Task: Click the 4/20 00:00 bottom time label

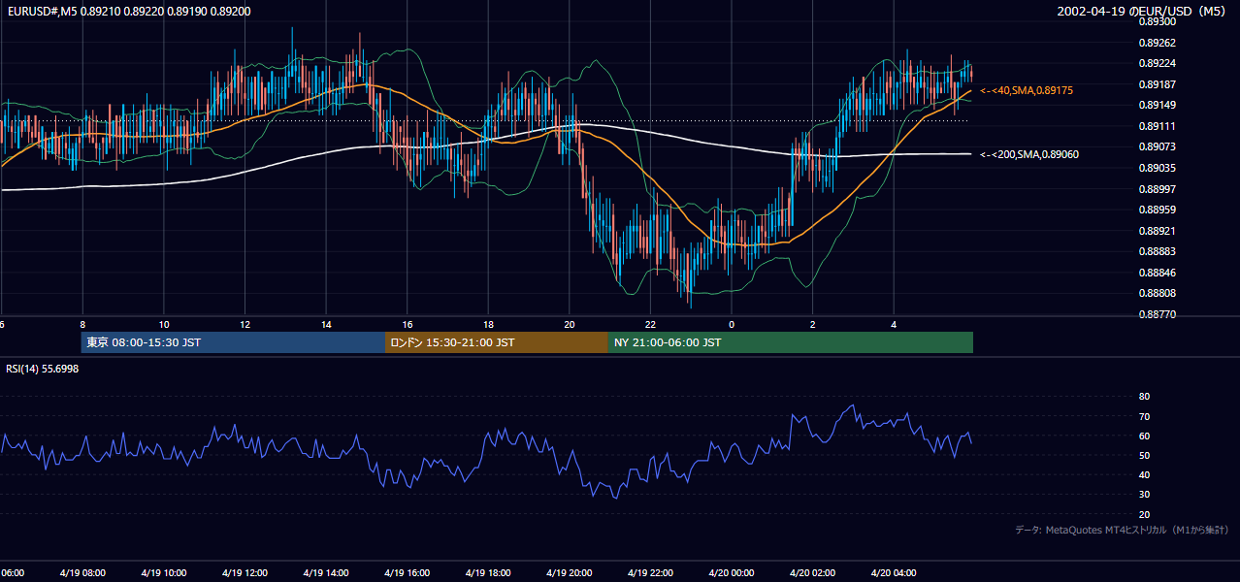Action: click(732, 573)
